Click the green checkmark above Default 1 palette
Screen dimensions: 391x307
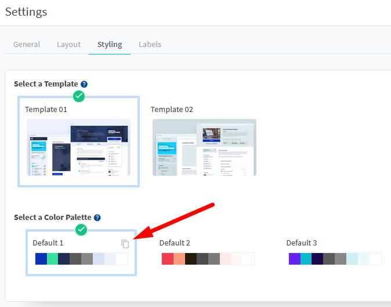(81, 230)
